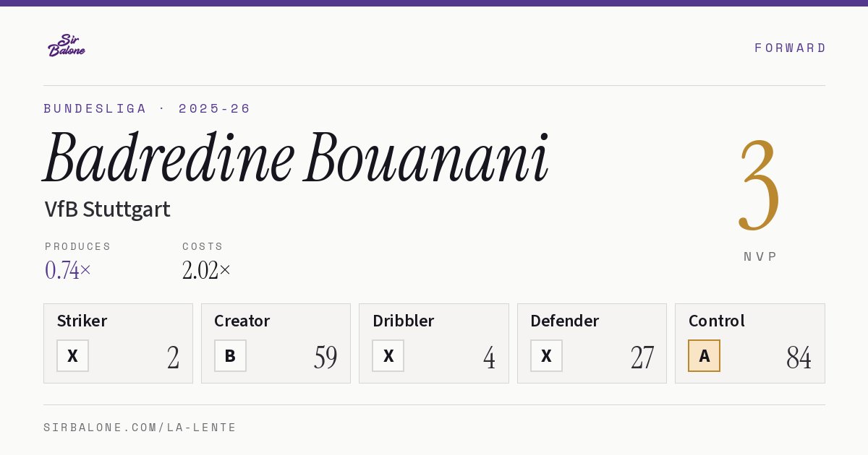Click the Striker card title

82,321
